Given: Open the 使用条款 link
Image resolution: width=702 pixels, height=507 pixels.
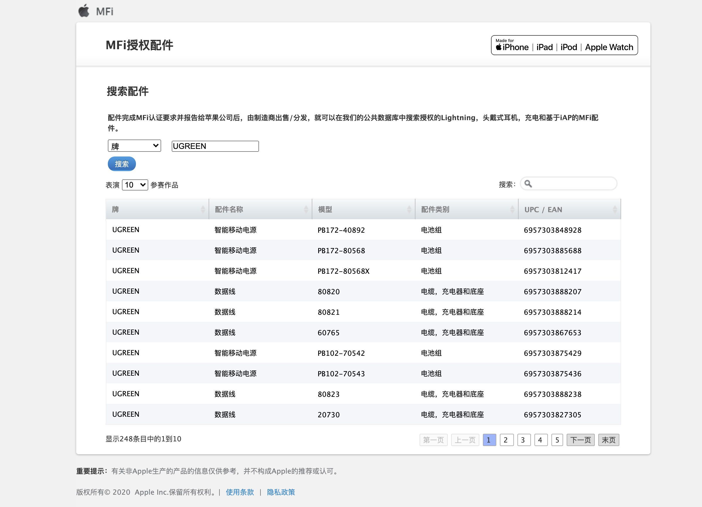Looking at the screenshot, I should pyautogui.click(x=240, y=492).
